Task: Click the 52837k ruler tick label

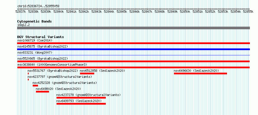Action: click(x=21, y=12)
